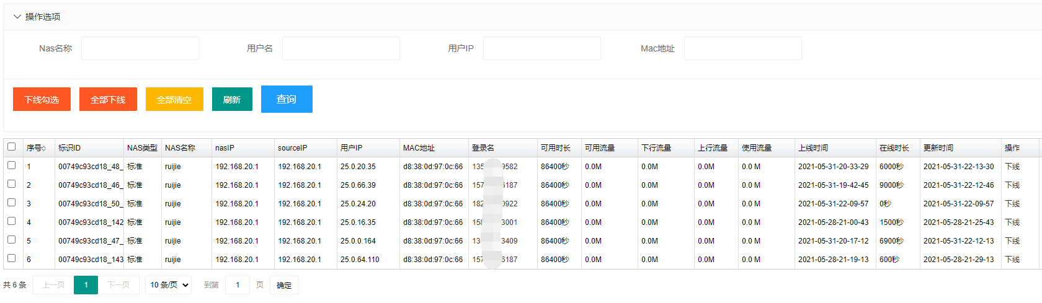Check the checkbox for row 3
The width and height of the screenshot is (1042, 303).
tap(11, 203)
